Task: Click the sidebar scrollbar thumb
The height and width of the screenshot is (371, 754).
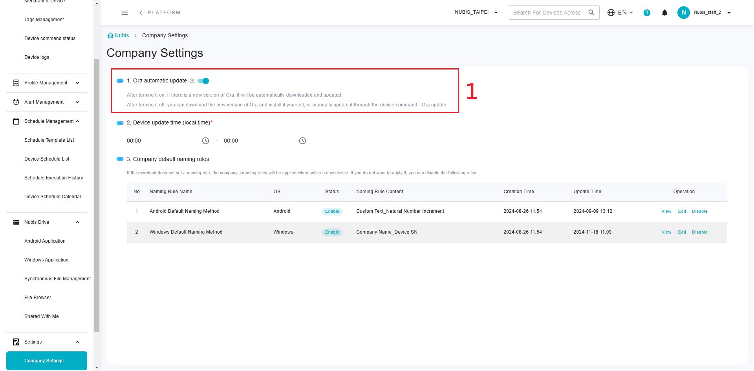Action: (x=97, y=195)
